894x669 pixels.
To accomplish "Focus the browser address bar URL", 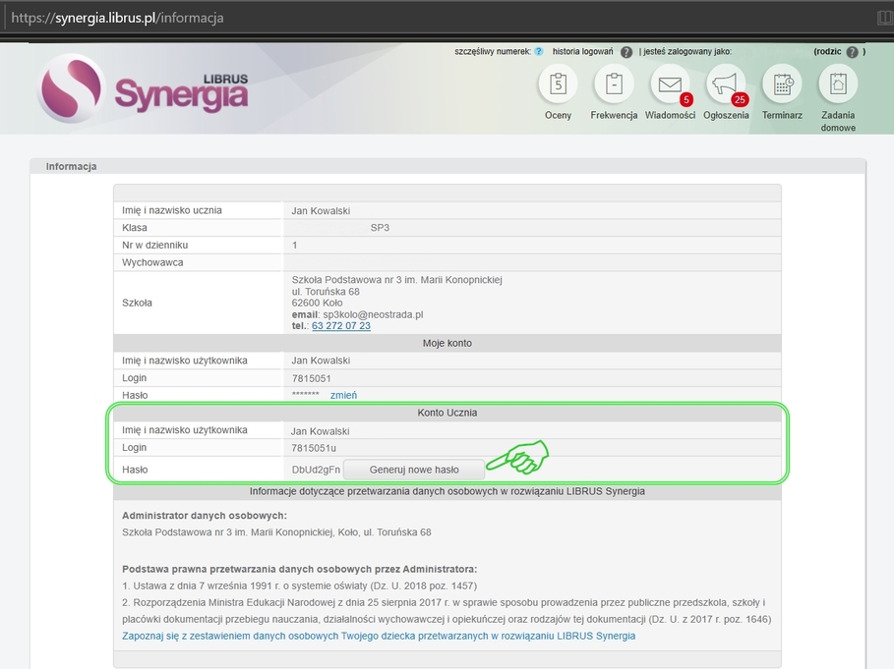I will [x=117, y=18].
